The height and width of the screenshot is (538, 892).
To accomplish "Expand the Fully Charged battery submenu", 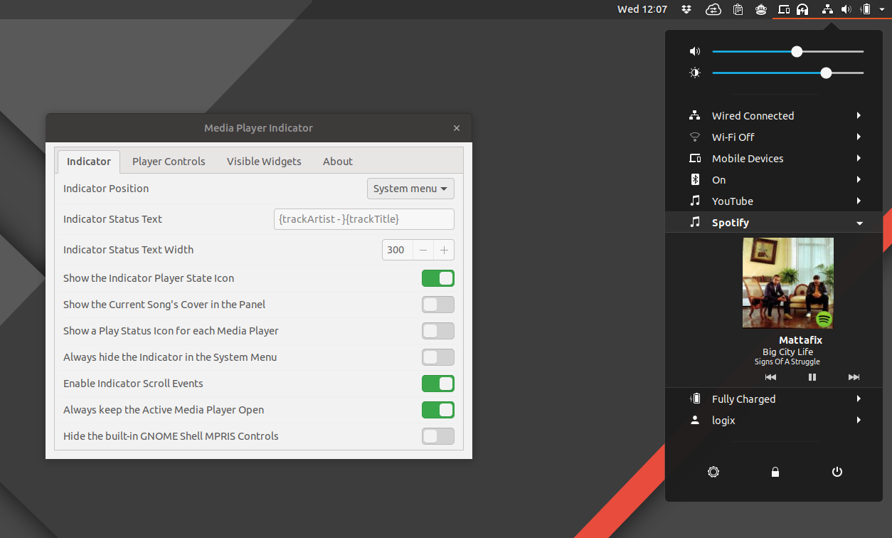I will pyautogui.click(x=774, y=399).
